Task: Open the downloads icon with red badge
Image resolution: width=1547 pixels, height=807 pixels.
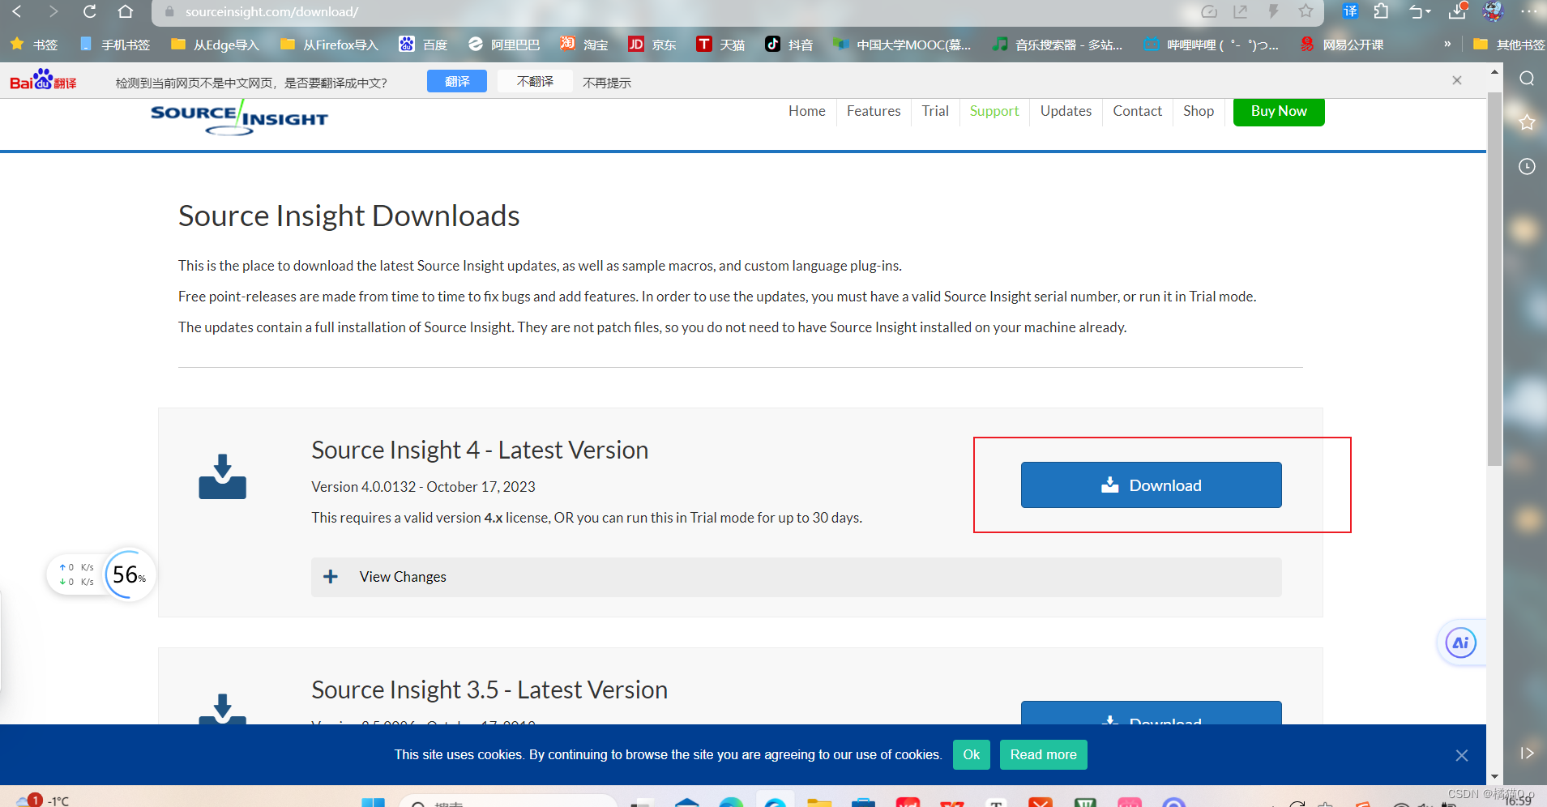Action: [x=1457, y=11]
